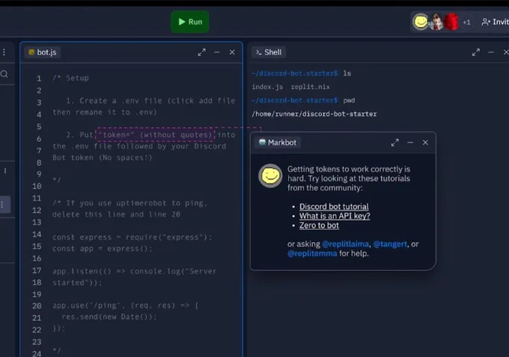Select the res.send(new Date()); line
This screenshot has width=509, height=357.
coord(109,317)
